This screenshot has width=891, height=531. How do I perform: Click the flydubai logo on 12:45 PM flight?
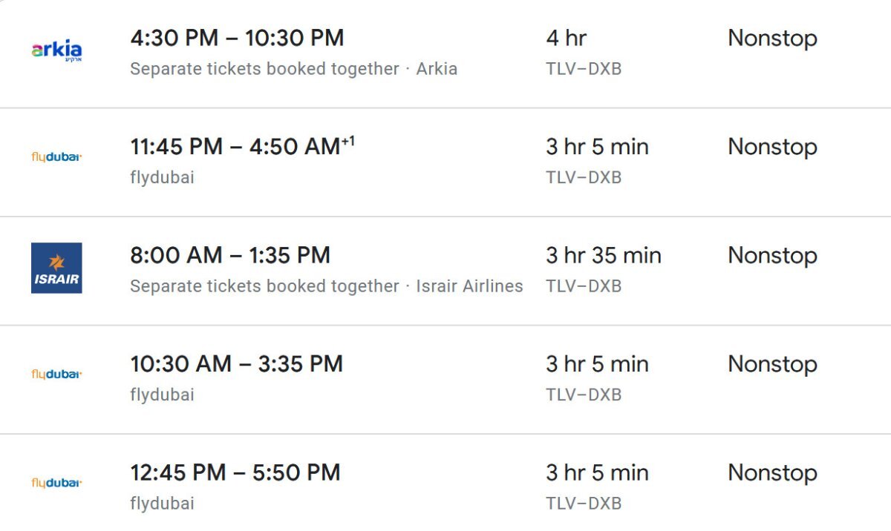[x=56, y=483]
